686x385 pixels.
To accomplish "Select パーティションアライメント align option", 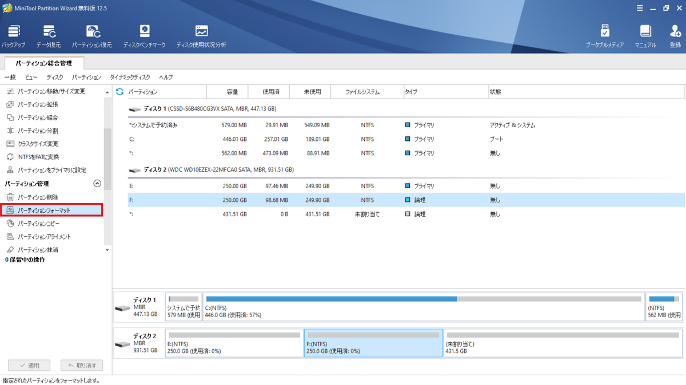I will 39,237.
